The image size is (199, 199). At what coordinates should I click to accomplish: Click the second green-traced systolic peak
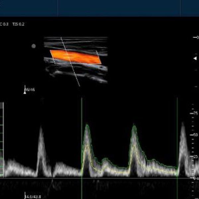click(134, 126)
